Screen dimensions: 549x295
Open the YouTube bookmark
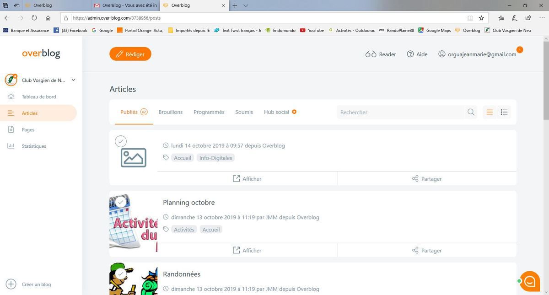[x=312, y=31]
